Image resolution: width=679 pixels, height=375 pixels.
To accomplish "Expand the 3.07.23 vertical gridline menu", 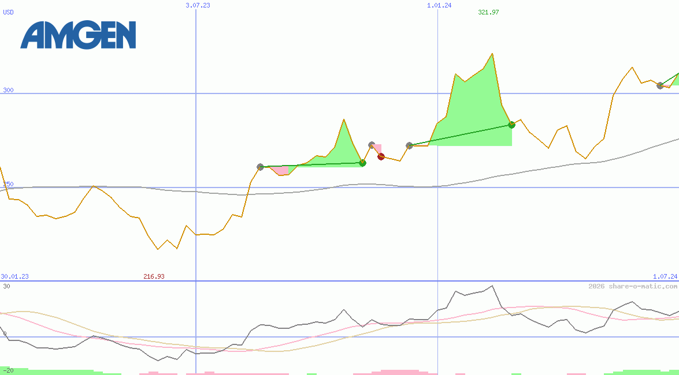I will [x=197, y=6].
